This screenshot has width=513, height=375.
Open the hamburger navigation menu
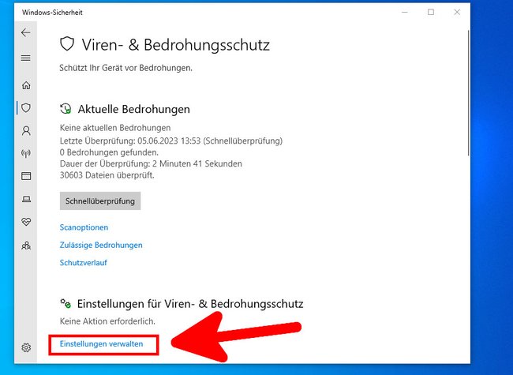(25, 58)
